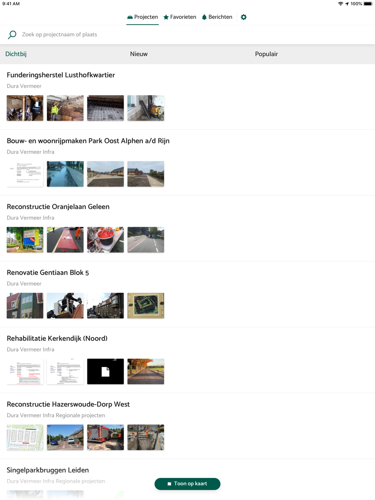Image resolution: width=375 pixels, height=500 pixels.
Task: Switch to the Nieuw tab
Action: click(x=139, y=54)
